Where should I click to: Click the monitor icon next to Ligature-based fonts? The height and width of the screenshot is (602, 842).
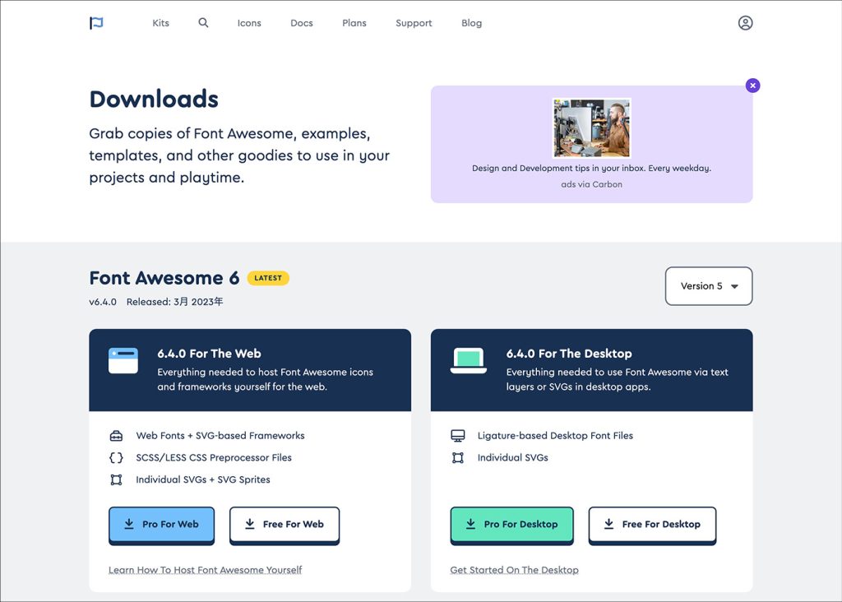click(x=458, y=435)
